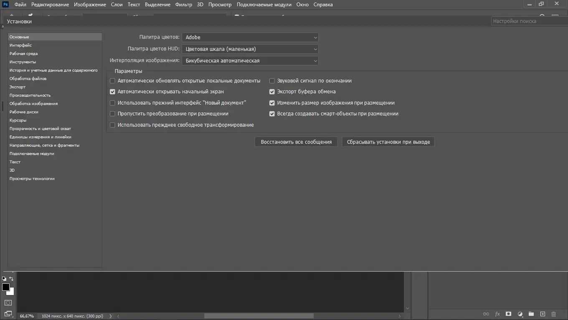The height and width of the screenshot is (320, 568).
Task: Open the Палитра цветов HUD dropdown
Action: click(250, 49)
